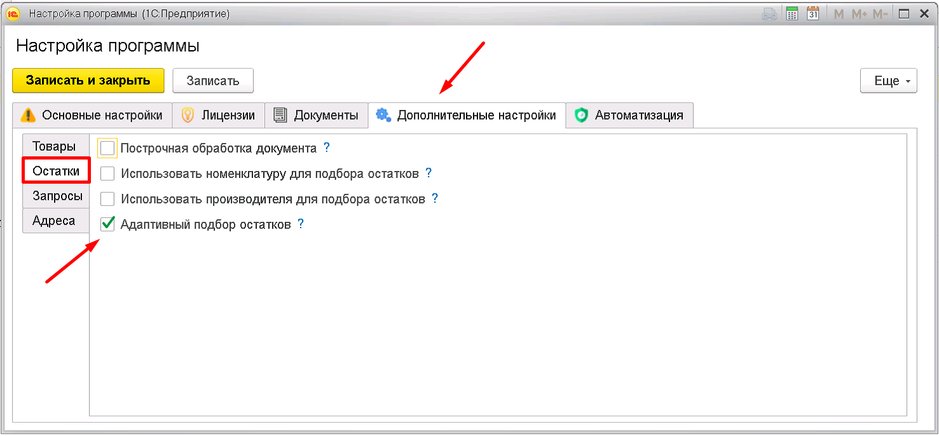Open the Адреса side tab

point(55,221)
